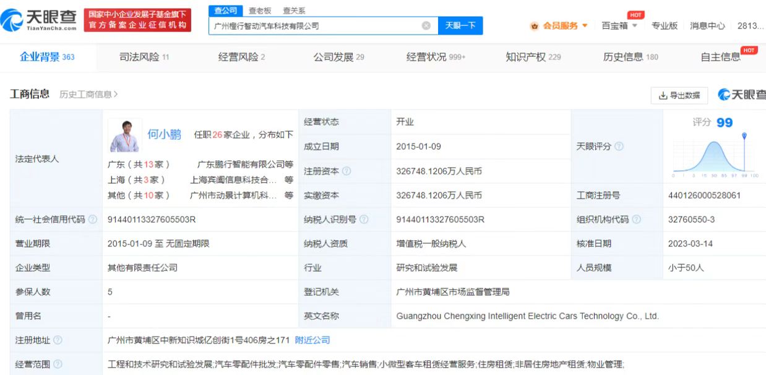Click help icon next to 组织机构代码
The width and height of the screenshot is (766, 375).
click(636, 219)
